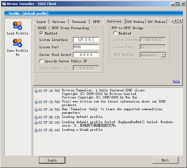This screenshot has height=168, width=187.
Task: Check Specify Server Public IP
Action: (x=41, y=61)
